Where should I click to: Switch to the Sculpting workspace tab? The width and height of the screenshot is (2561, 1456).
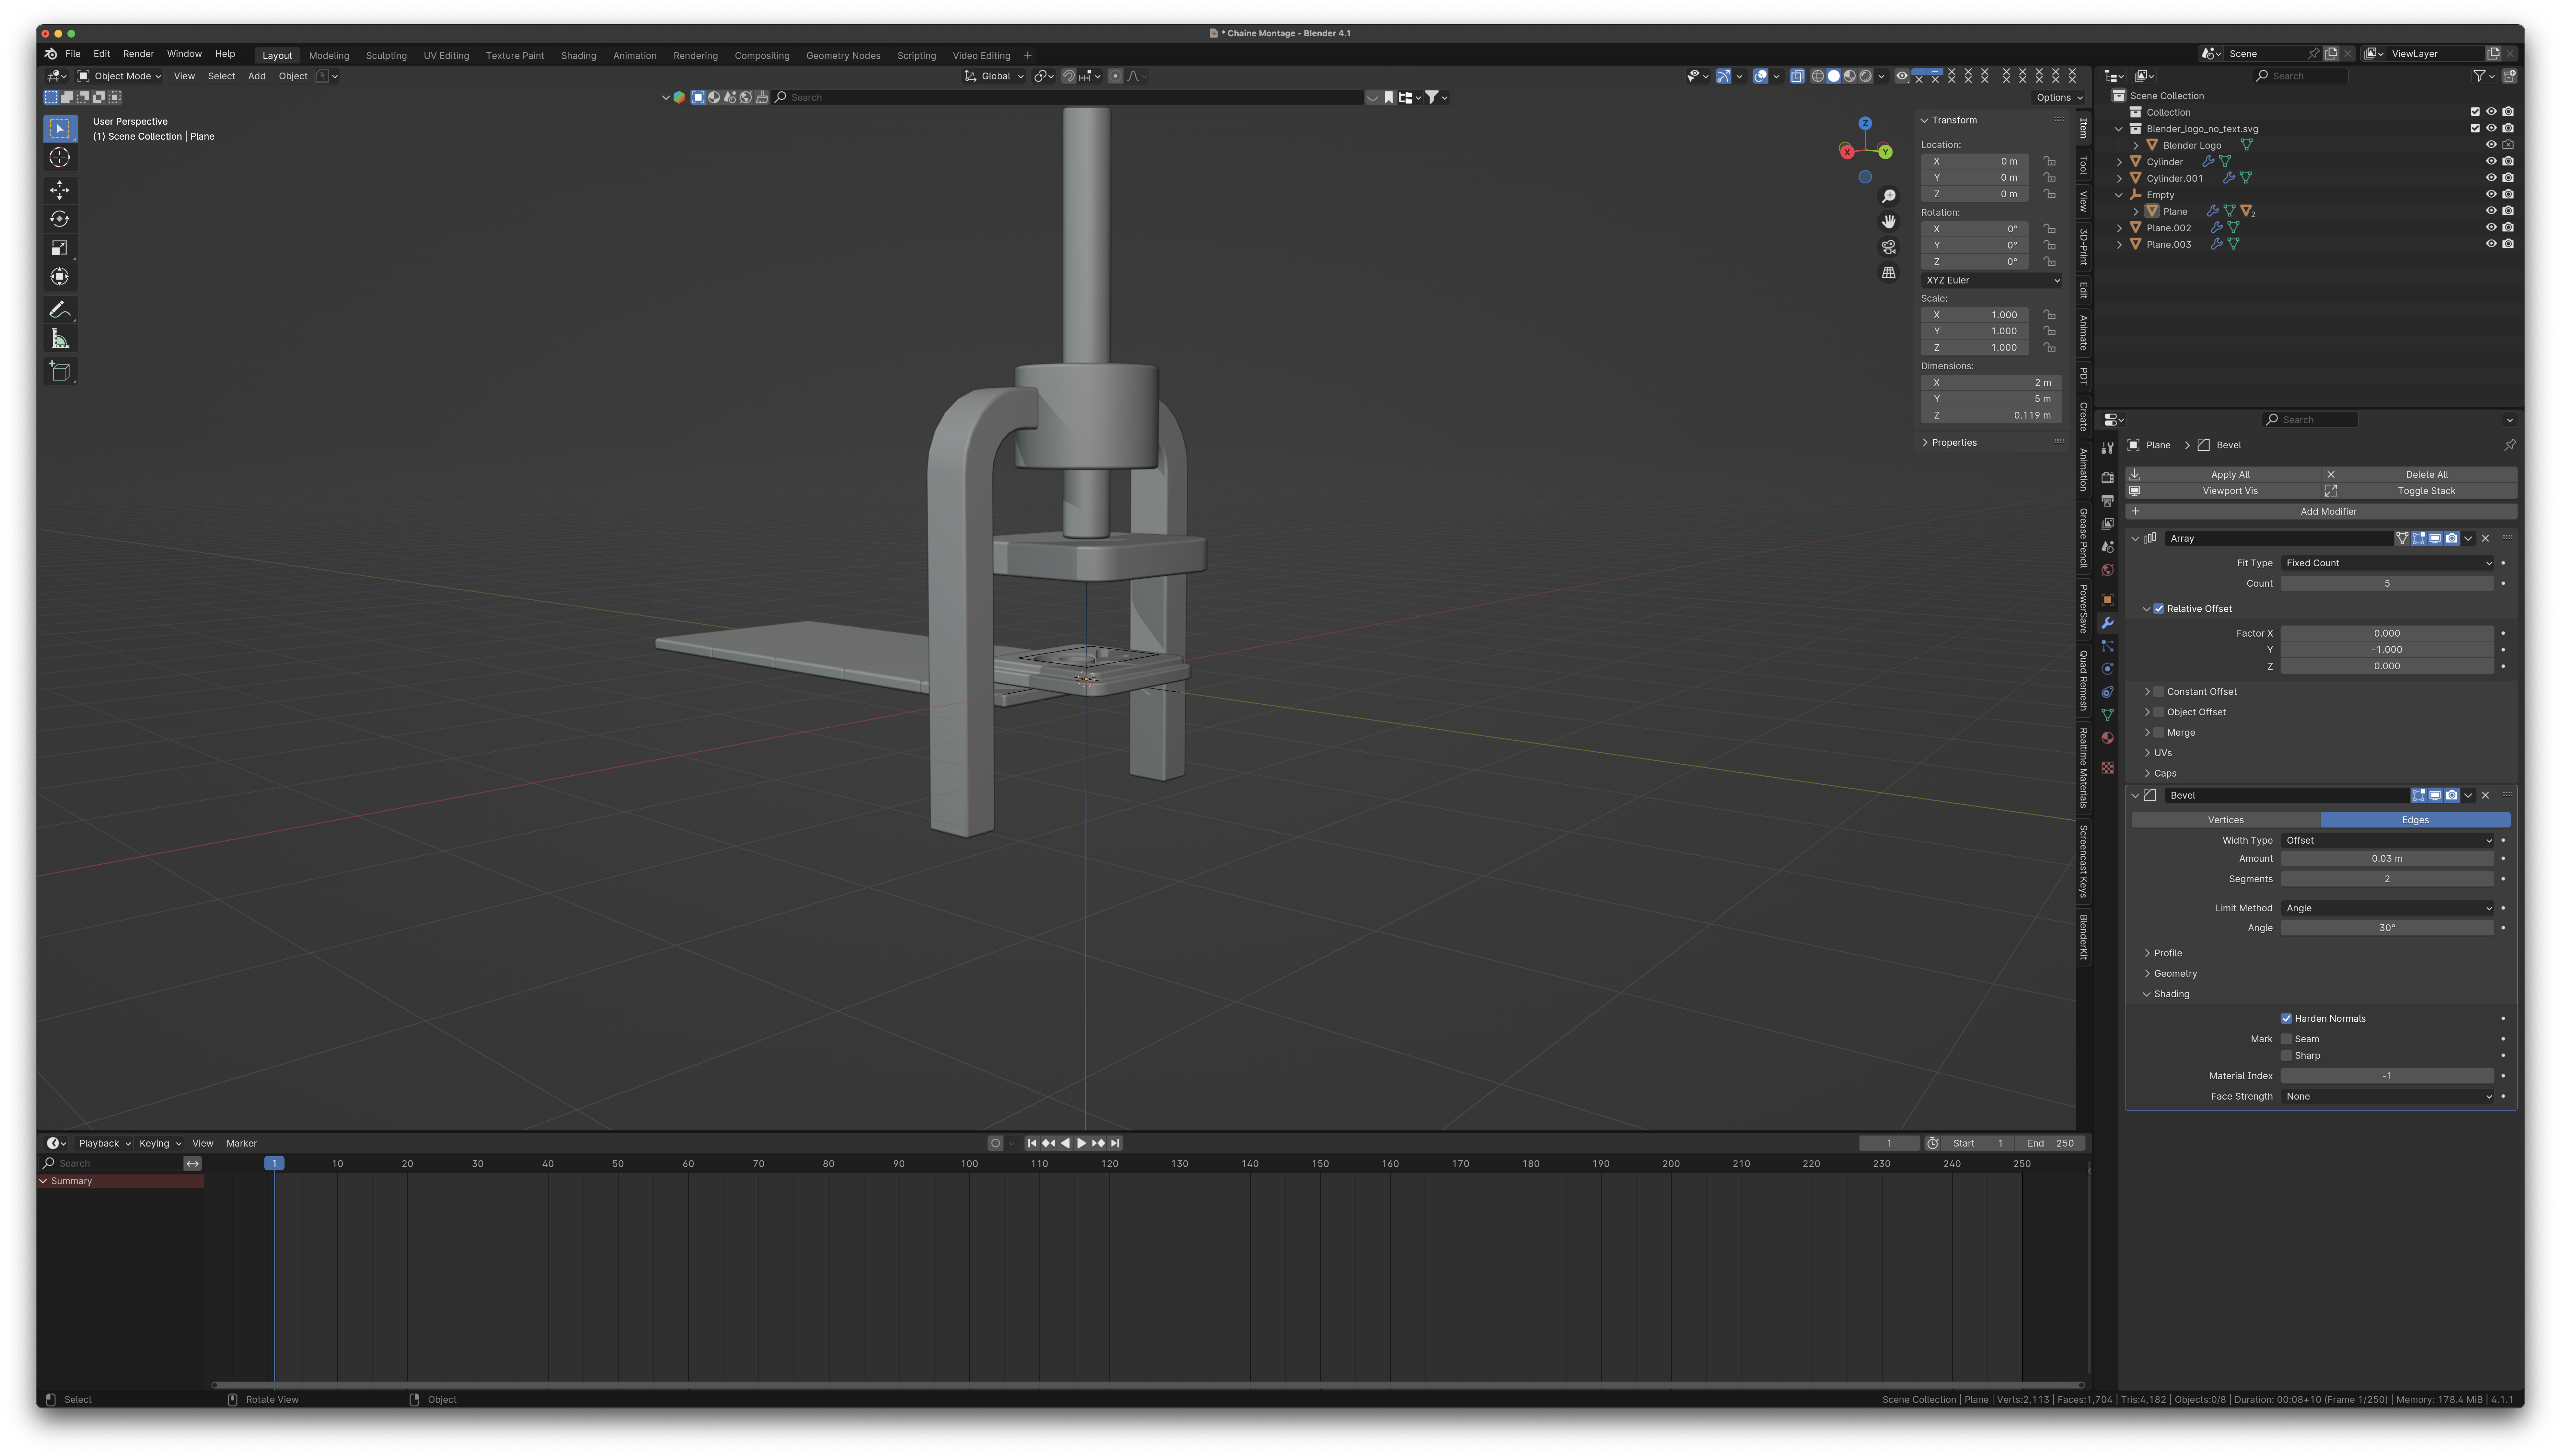click(386, 56)
